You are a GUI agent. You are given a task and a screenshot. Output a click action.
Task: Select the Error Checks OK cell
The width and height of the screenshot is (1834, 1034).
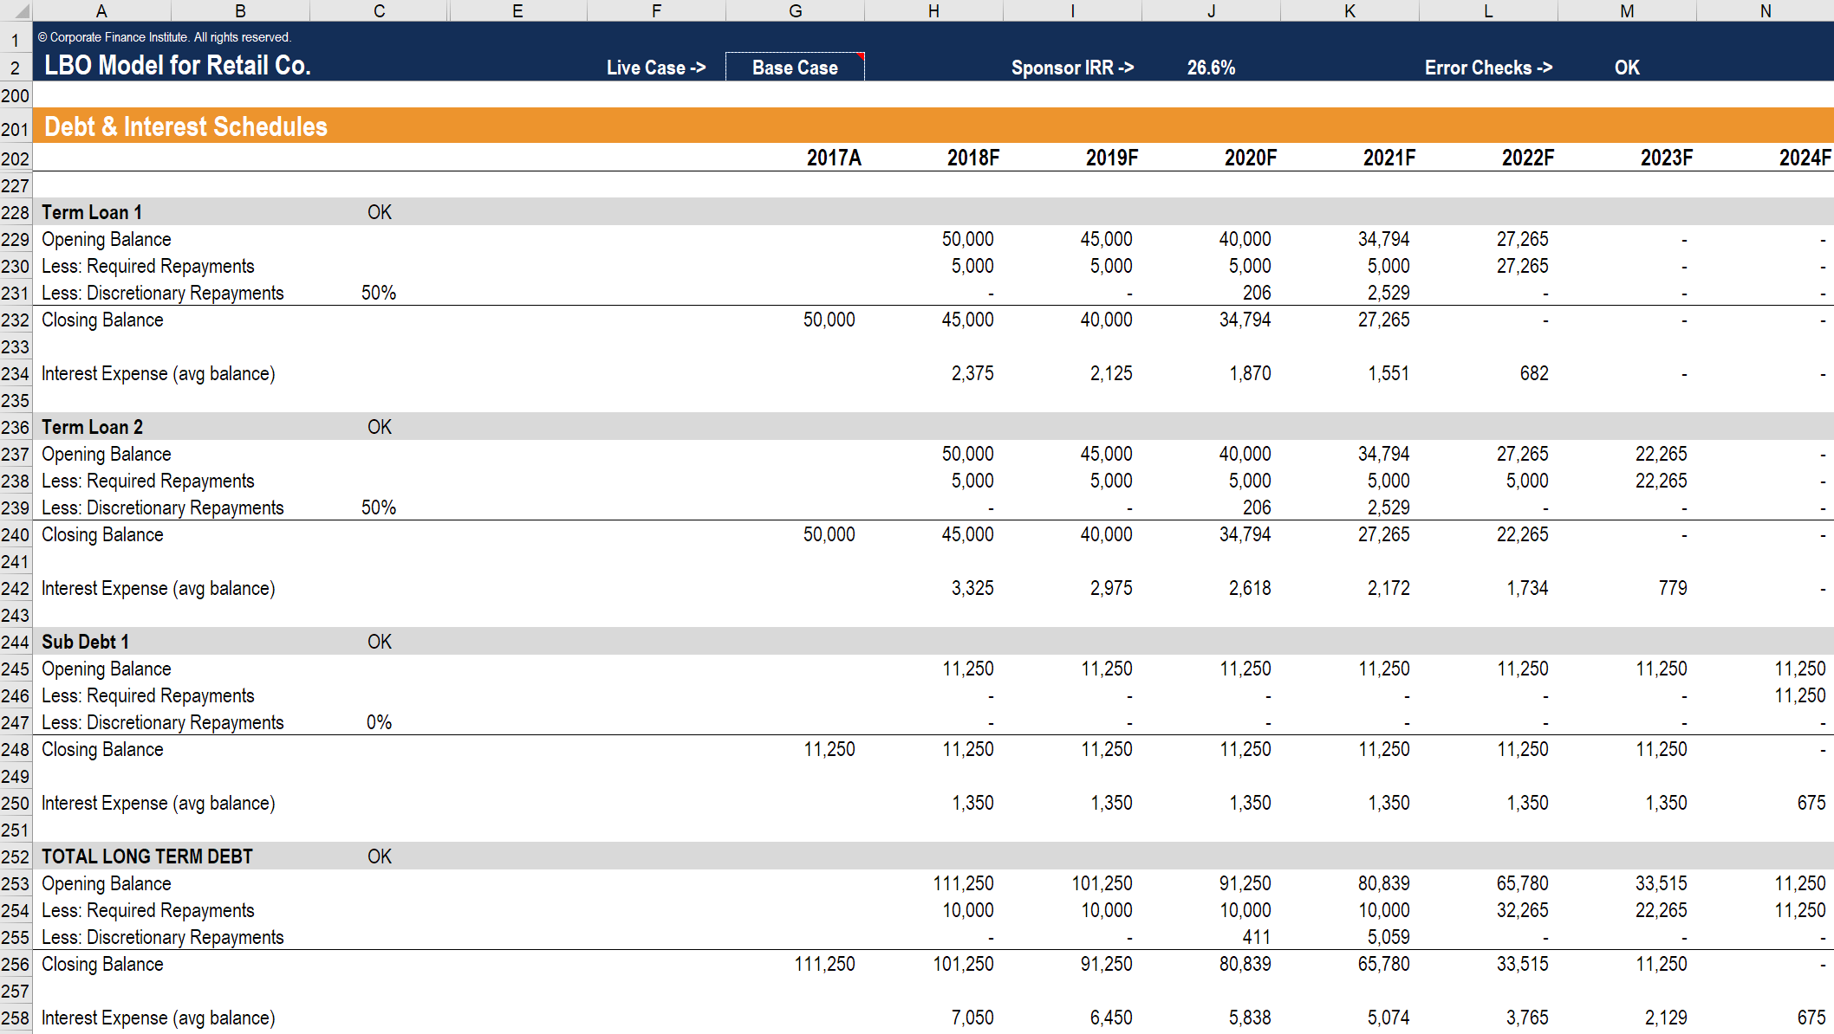click(x=1626, y=68)
